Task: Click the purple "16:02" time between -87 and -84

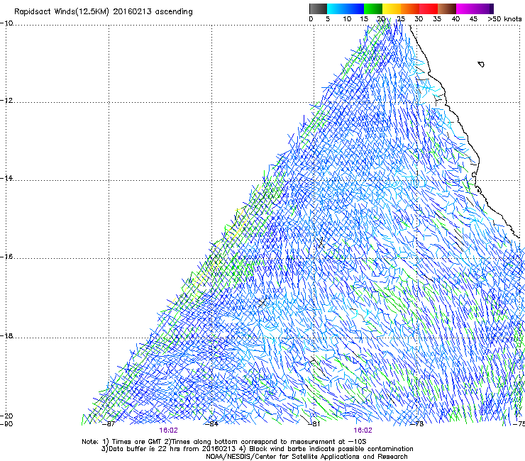Action: click(168, 431)
